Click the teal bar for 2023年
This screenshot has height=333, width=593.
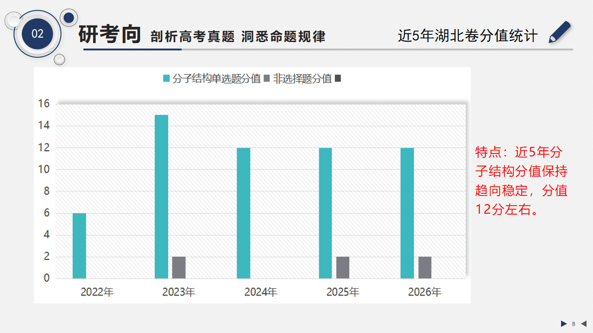coord(161,197)
